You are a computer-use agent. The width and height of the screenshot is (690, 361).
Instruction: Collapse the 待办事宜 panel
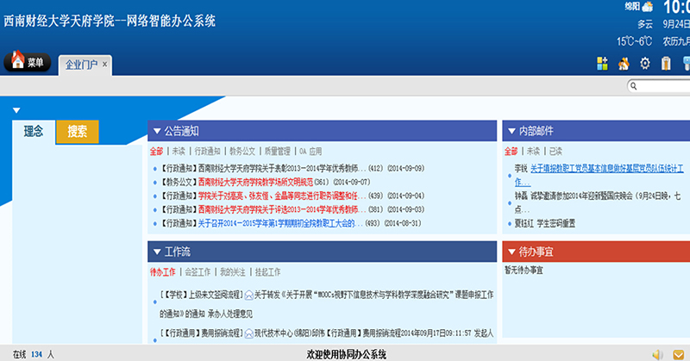(511, 252)
